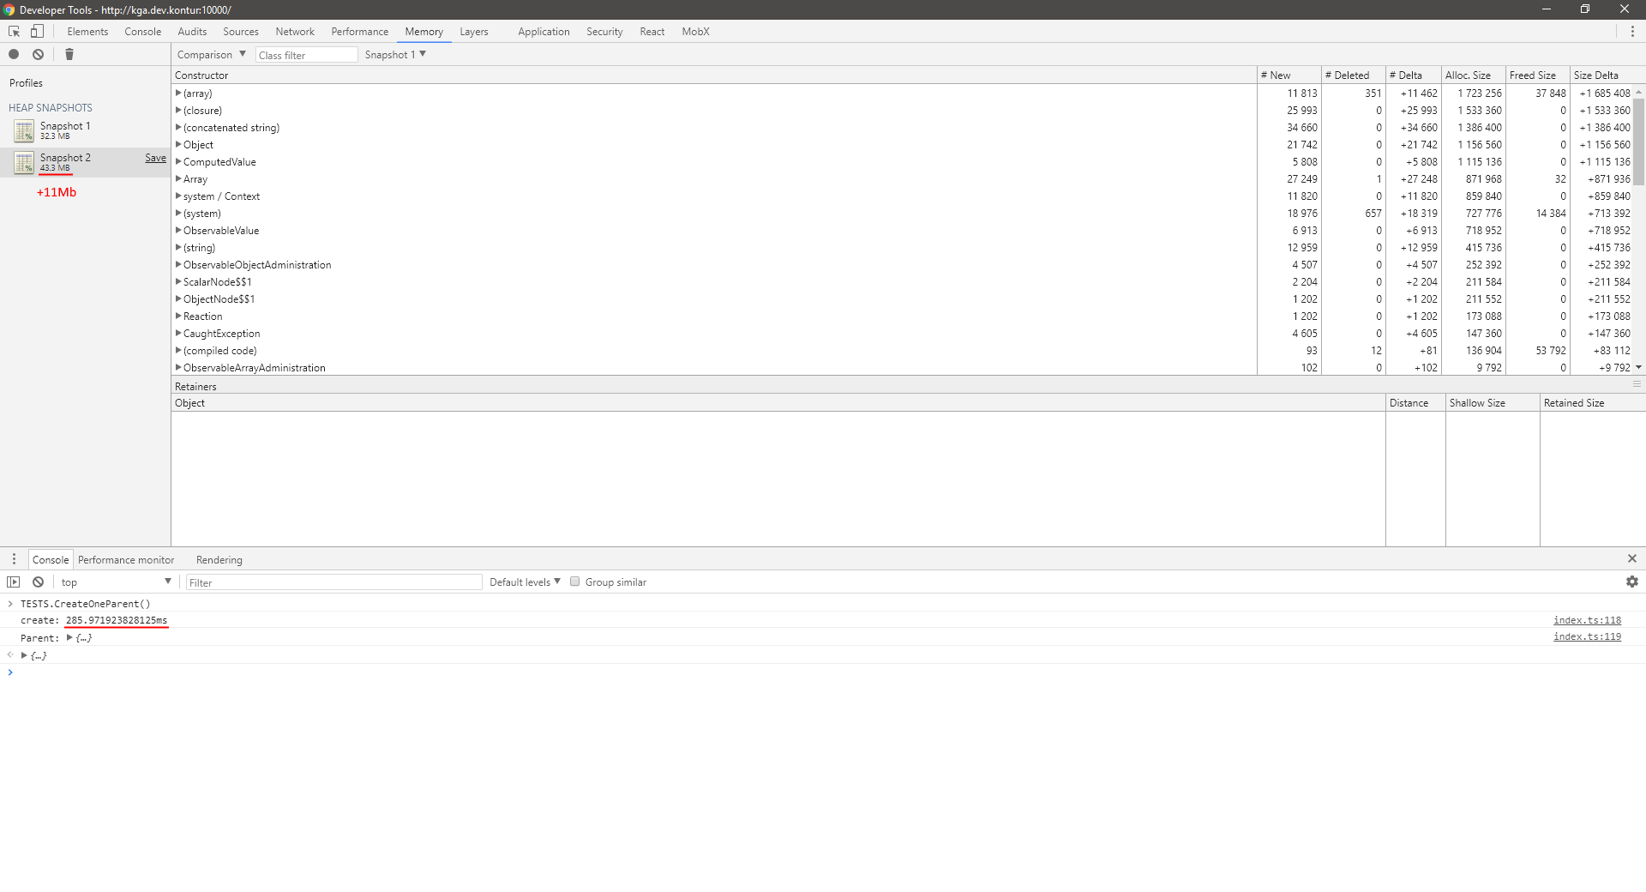Screen dimensions: 1646x892
Task: Toggle device toolbar icon
Action: pos(37,32)
